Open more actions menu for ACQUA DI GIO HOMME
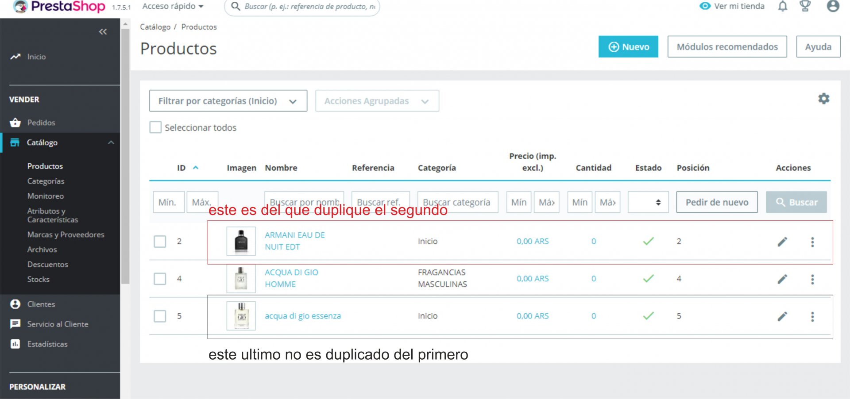 [812, 279]
